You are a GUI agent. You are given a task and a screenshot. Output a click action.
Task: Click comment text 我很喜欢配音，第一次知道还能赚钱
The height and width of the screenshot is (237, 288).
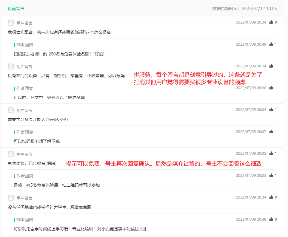[x=59, y=32]
